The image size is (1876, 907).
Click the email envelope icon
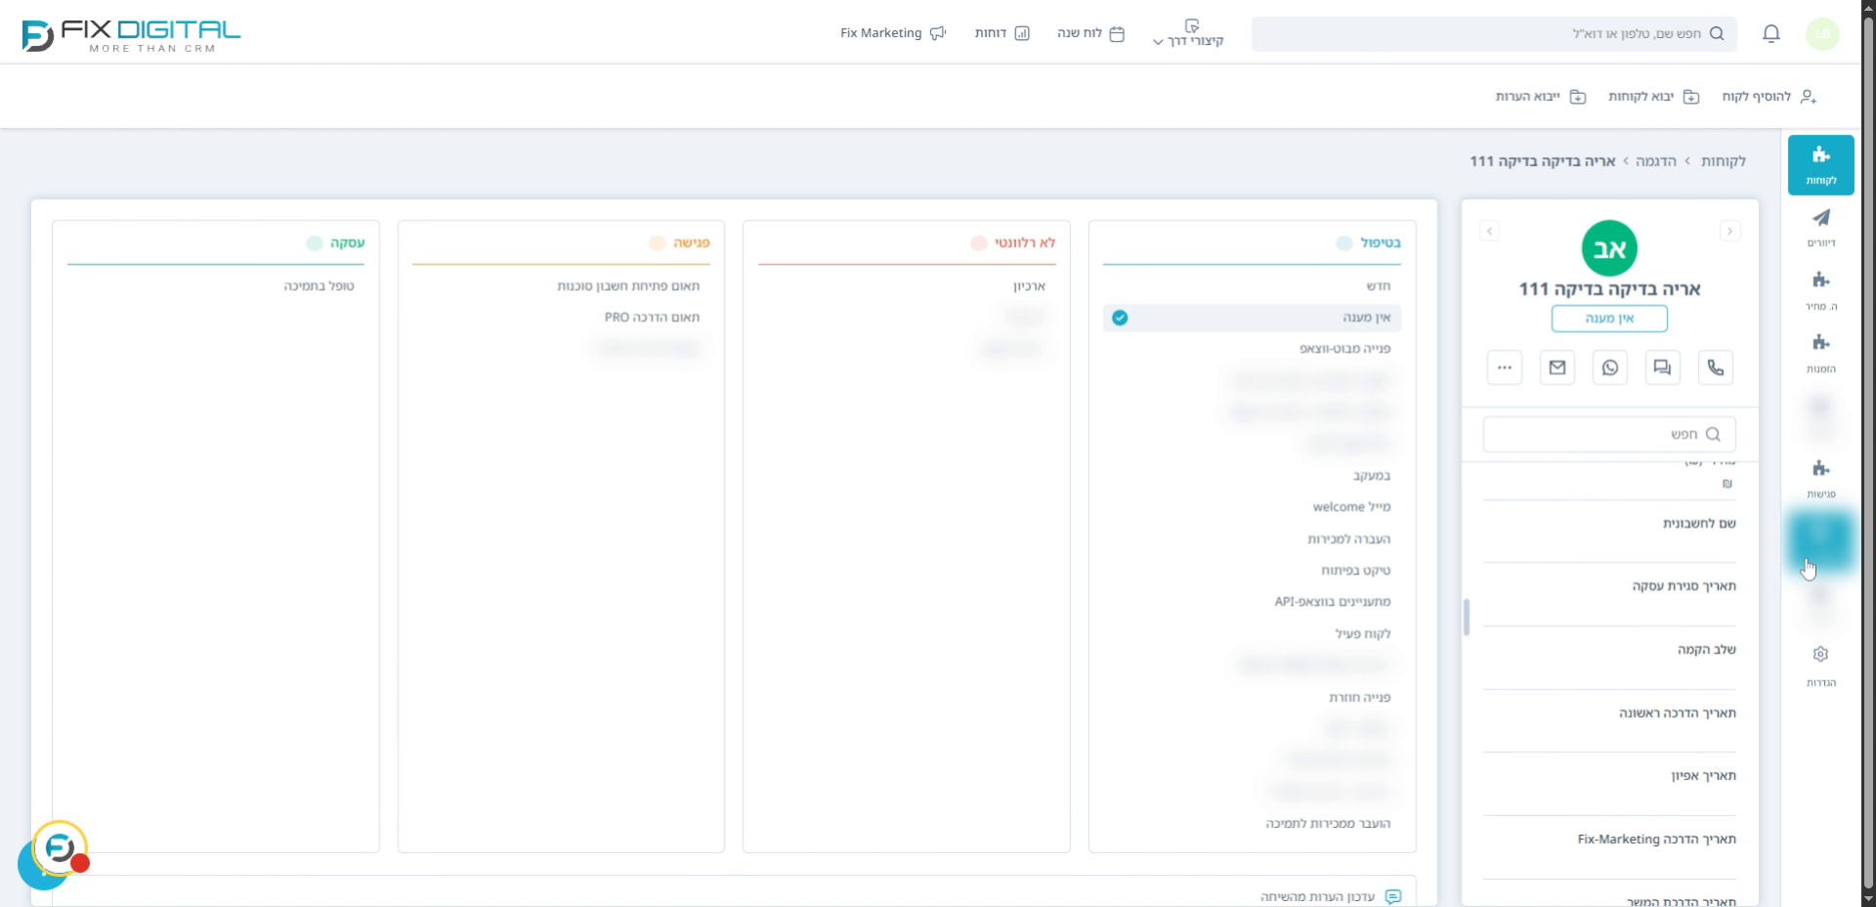pos(1556,367)
